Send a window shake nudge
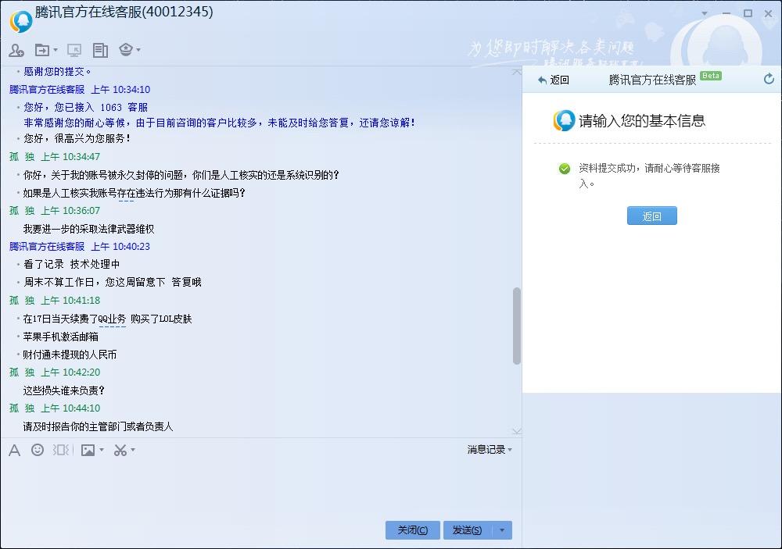782x549 pixels. coord(61,450)
